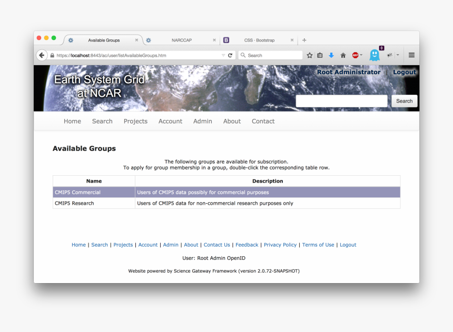
Task: Open About in the navigation bar
Action: 232,121
